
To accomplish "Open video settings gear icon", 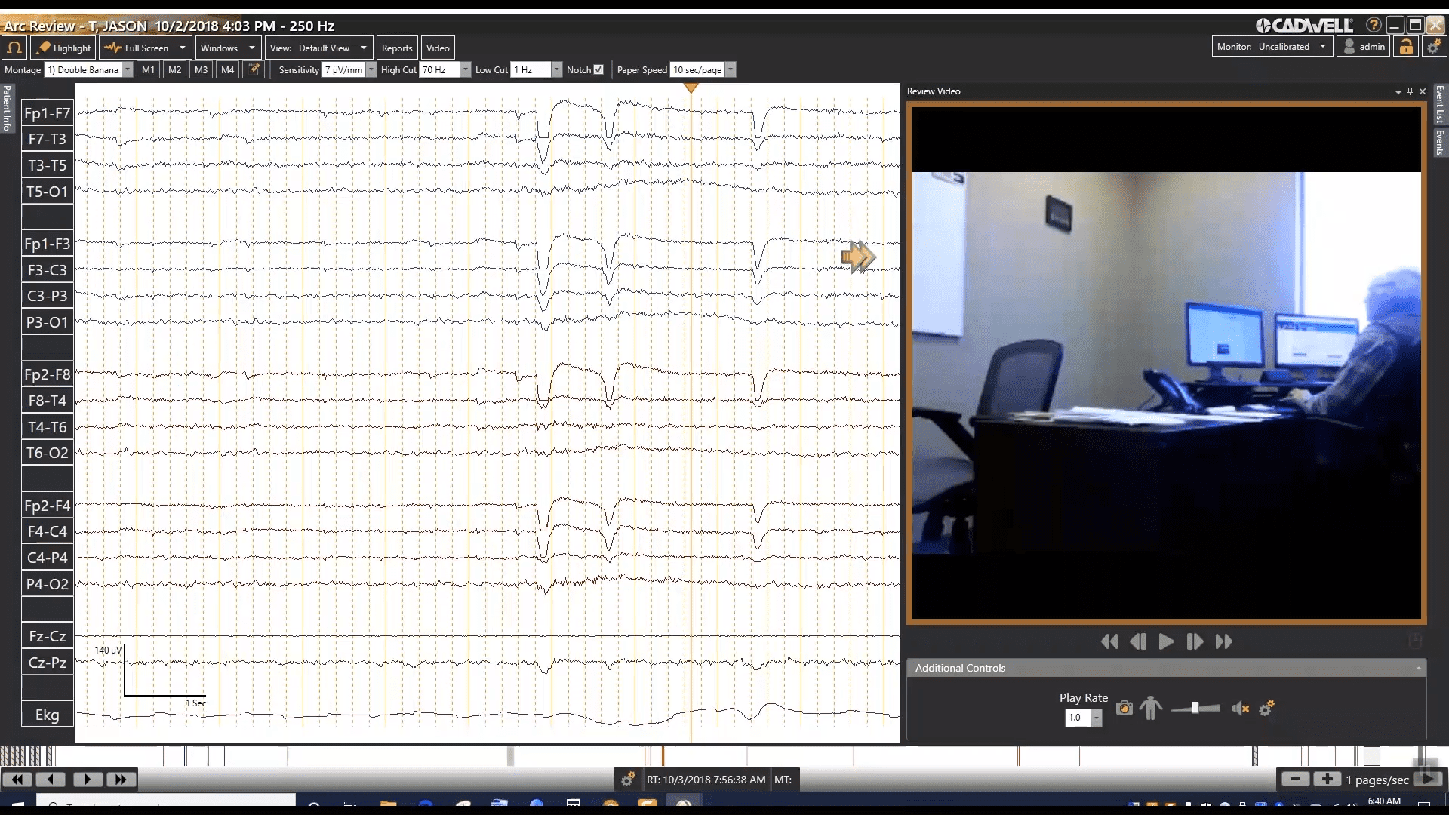I will (x=1266, y=708).
